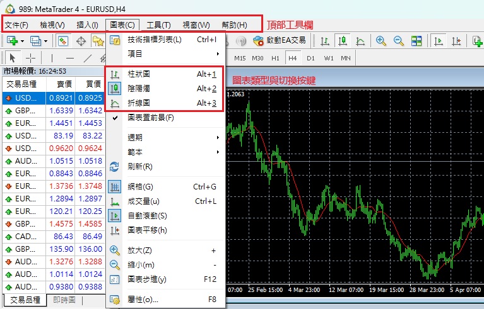Toggle 圖表平移 chart shift in Chart menu
The height and width of the screenshot is (309, 484).
165,230
